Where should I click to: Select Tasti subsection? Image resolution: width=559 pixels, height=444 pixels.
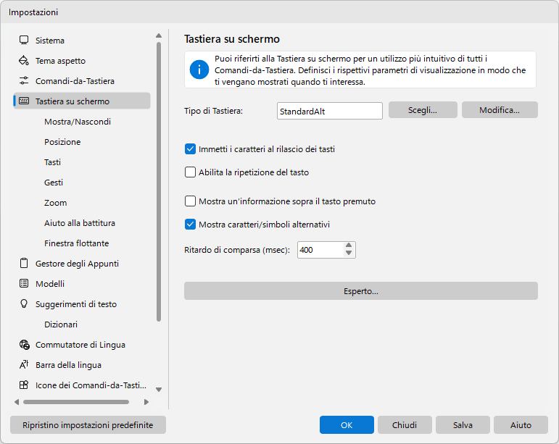[52, 162]
